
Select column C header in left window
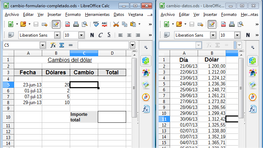84,53
